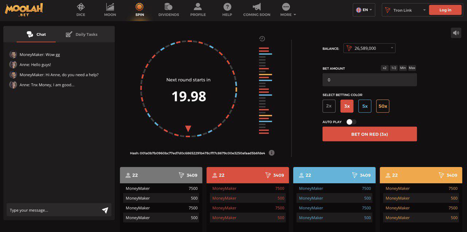Click the BET ON RED (3x) button
This screenshot has width=467, height=232.
point(370,134)
